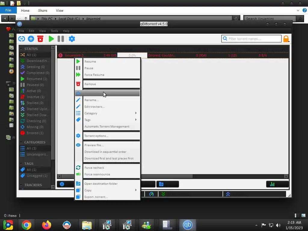
Task: Click Force reannounce menu entry
Action: (x=107, y=174)
